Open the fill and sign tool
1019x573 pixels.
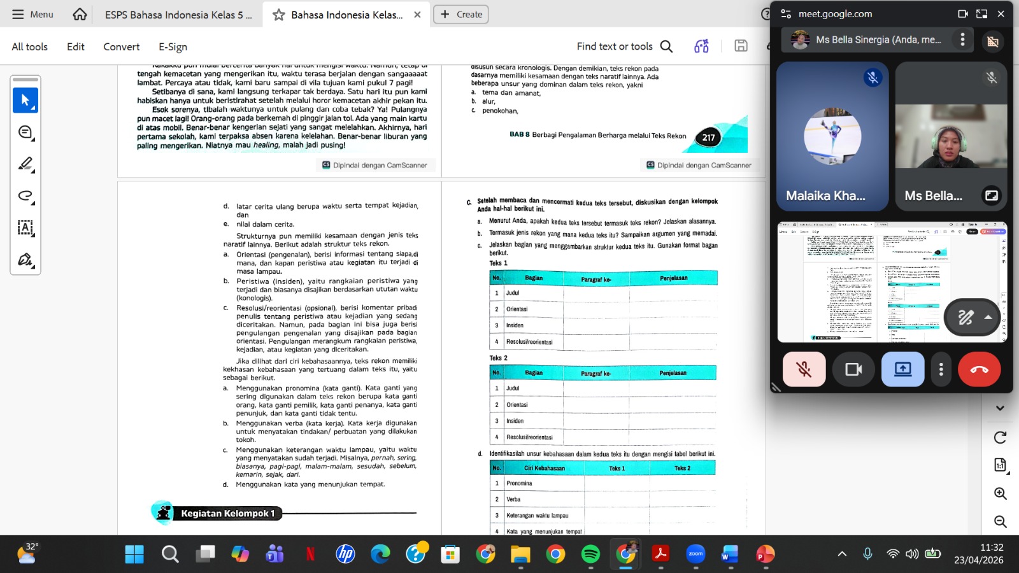pos(25,260)
